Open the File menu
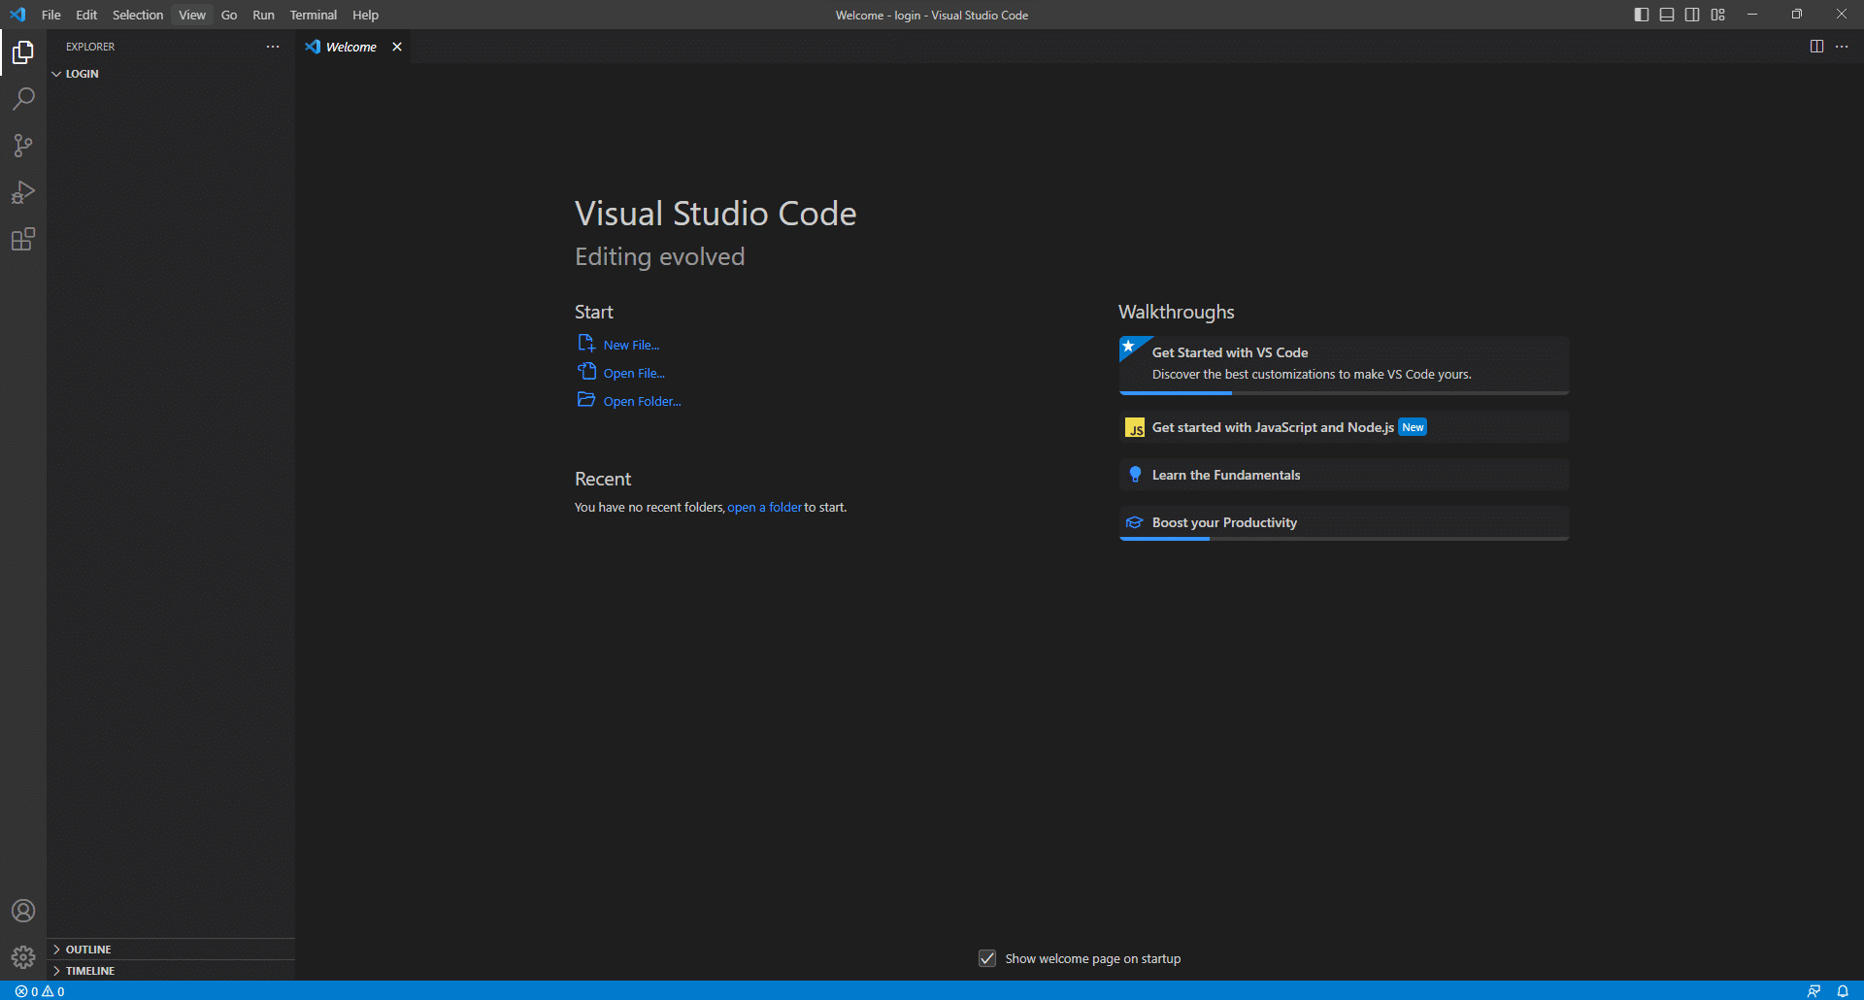Viewport: 1864px width, 1000px height. tap(51, 15)
